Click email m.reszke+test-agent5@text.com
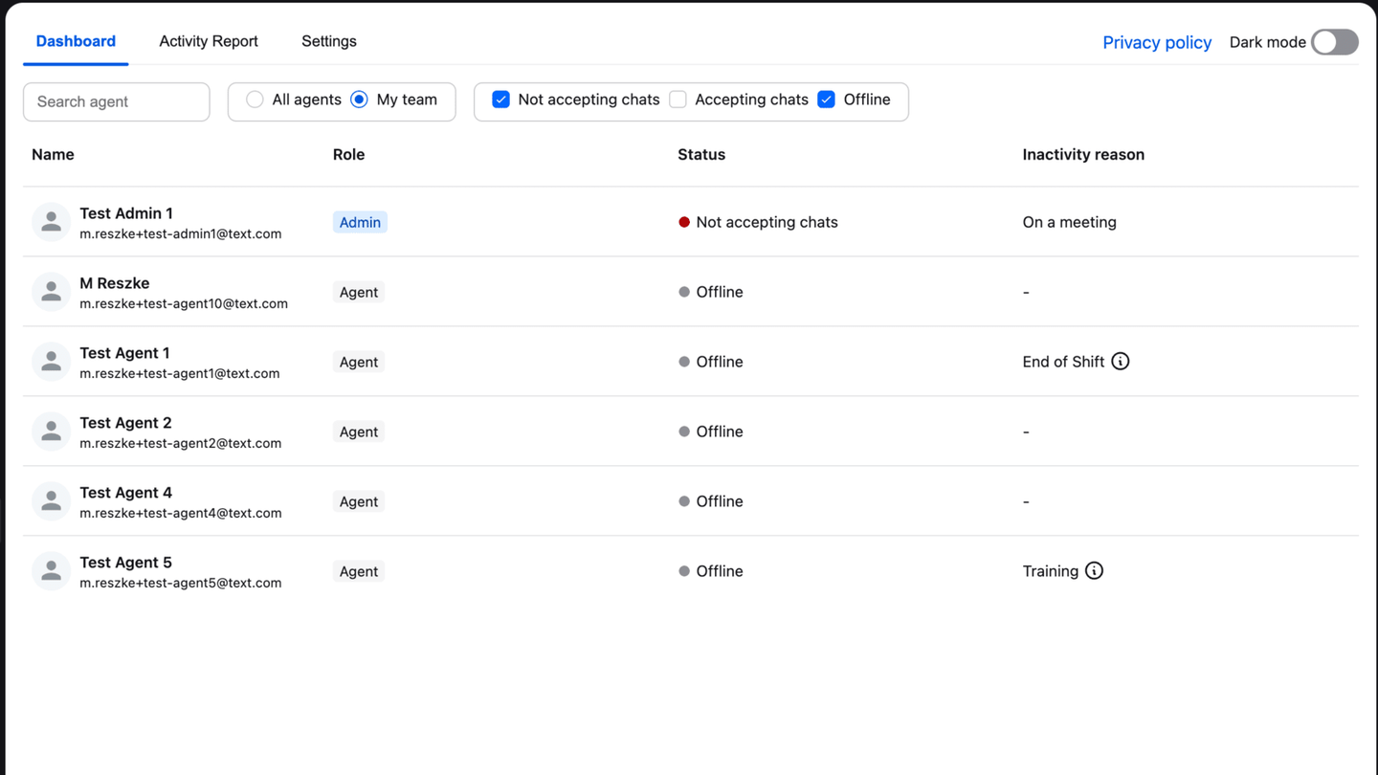Viewport: 1378px width, 775px height. tap(181, 583)
